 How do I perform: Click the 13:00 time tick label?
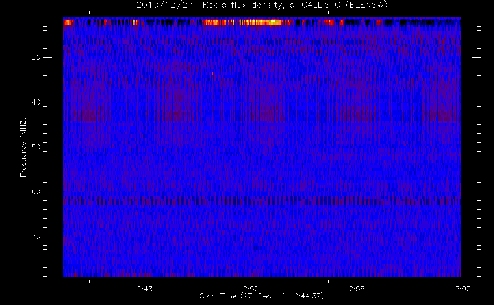[461, 289]
